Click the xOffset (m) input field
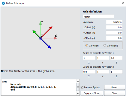Screen dimensions: 127x97 114,27
